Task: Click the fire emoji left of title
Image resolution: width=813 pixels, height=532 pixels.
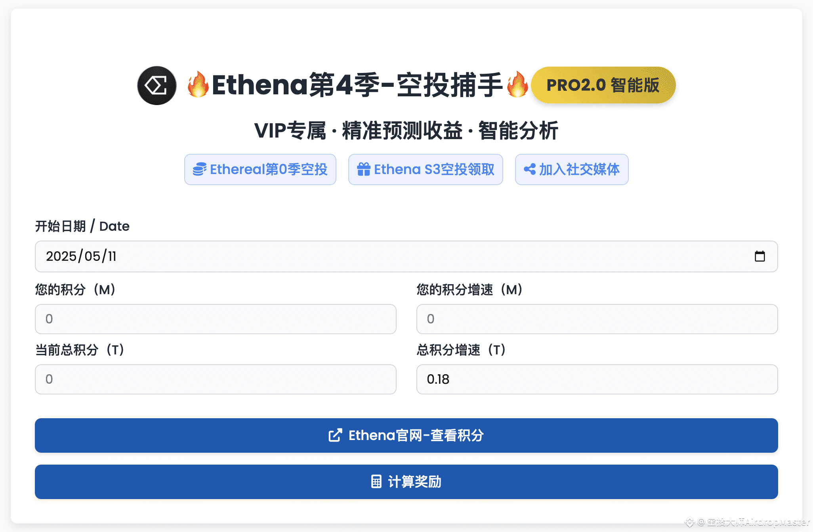Action: [x=198, y=84]
